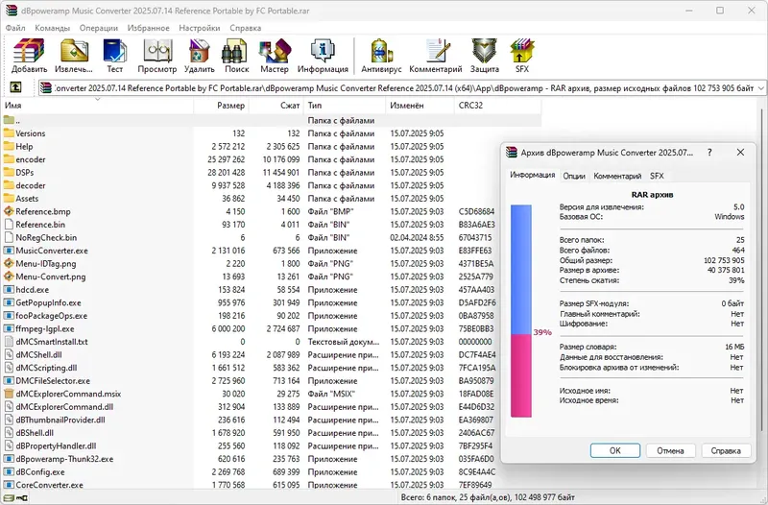Click the drive icon in status bar
The width and height of the screenshot is (768, 505).
[x=9, y=498]
